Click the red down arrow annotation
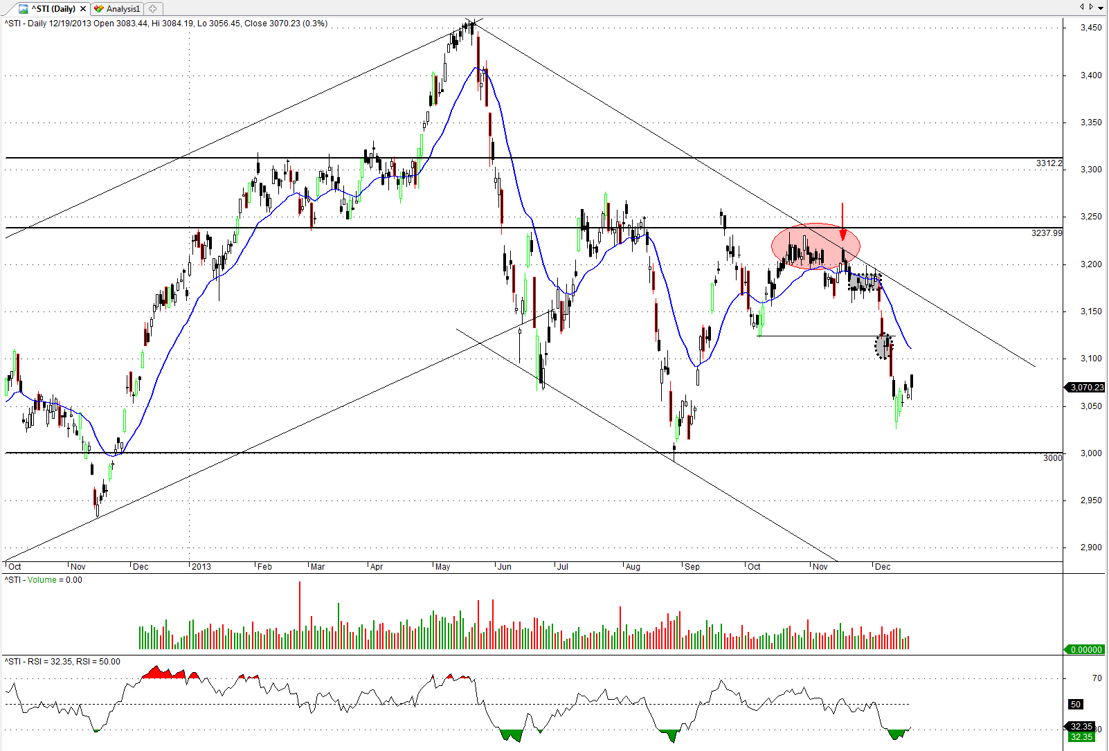The width and height of the screenshot is (1109, 751). coord(842,223)
